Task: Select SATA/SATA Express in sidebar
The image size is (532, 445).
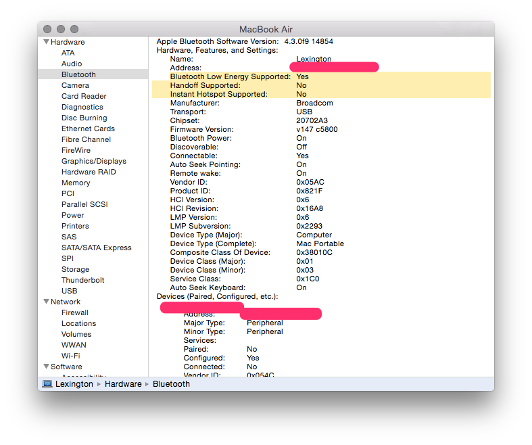Action: pos(97,248)
